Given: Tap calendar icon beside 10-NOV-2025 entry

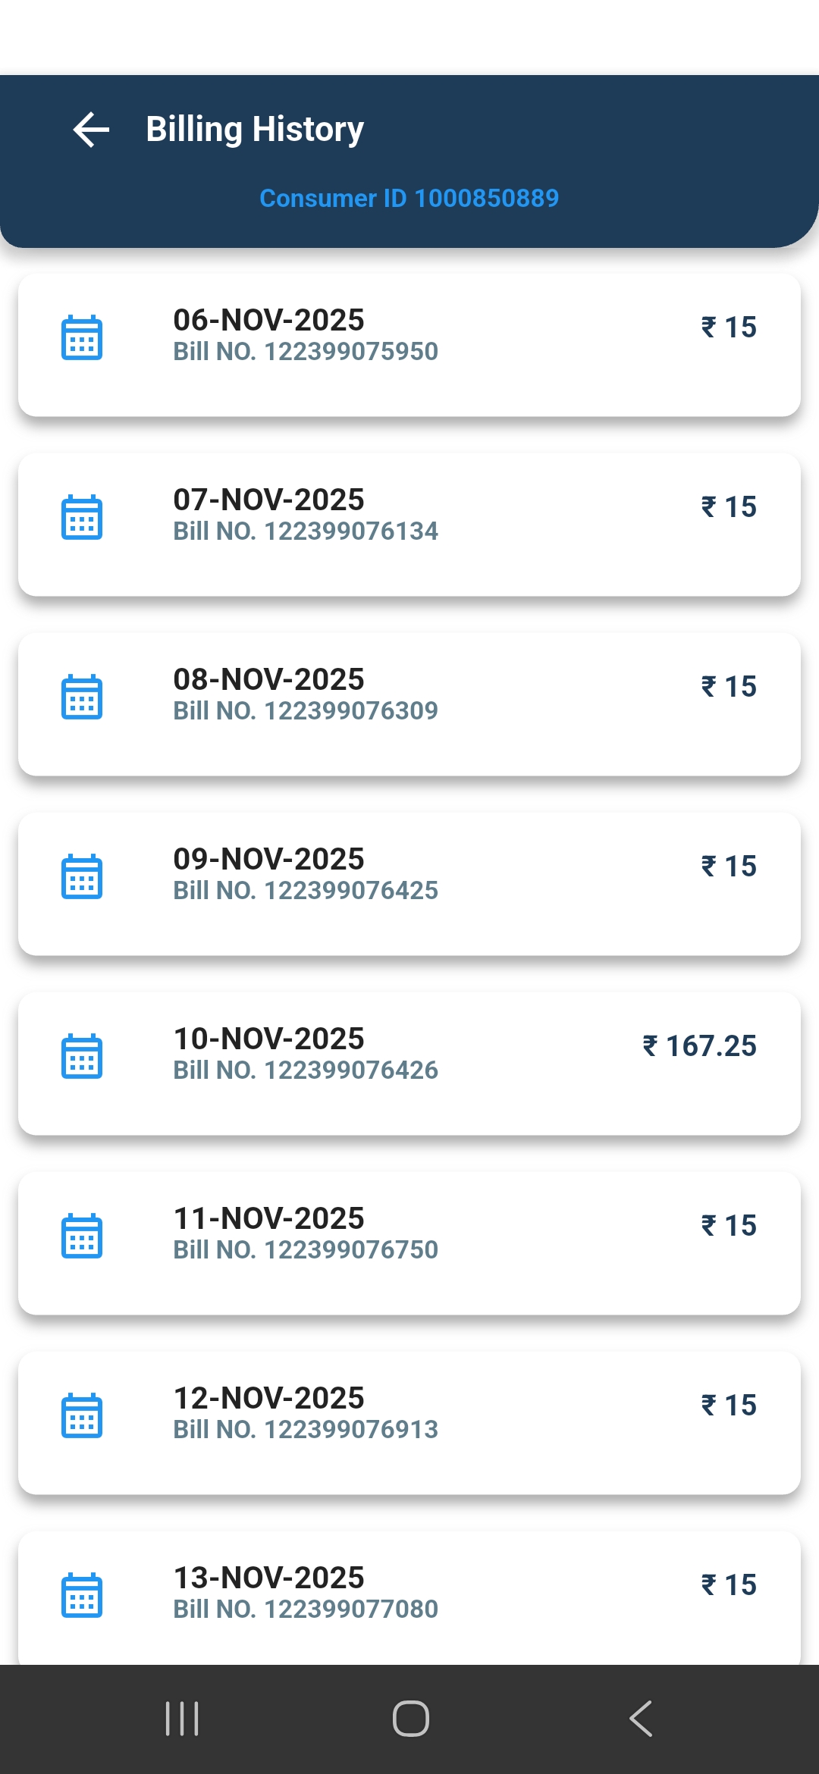Looking at the screenshot, I should (82, 1056).
